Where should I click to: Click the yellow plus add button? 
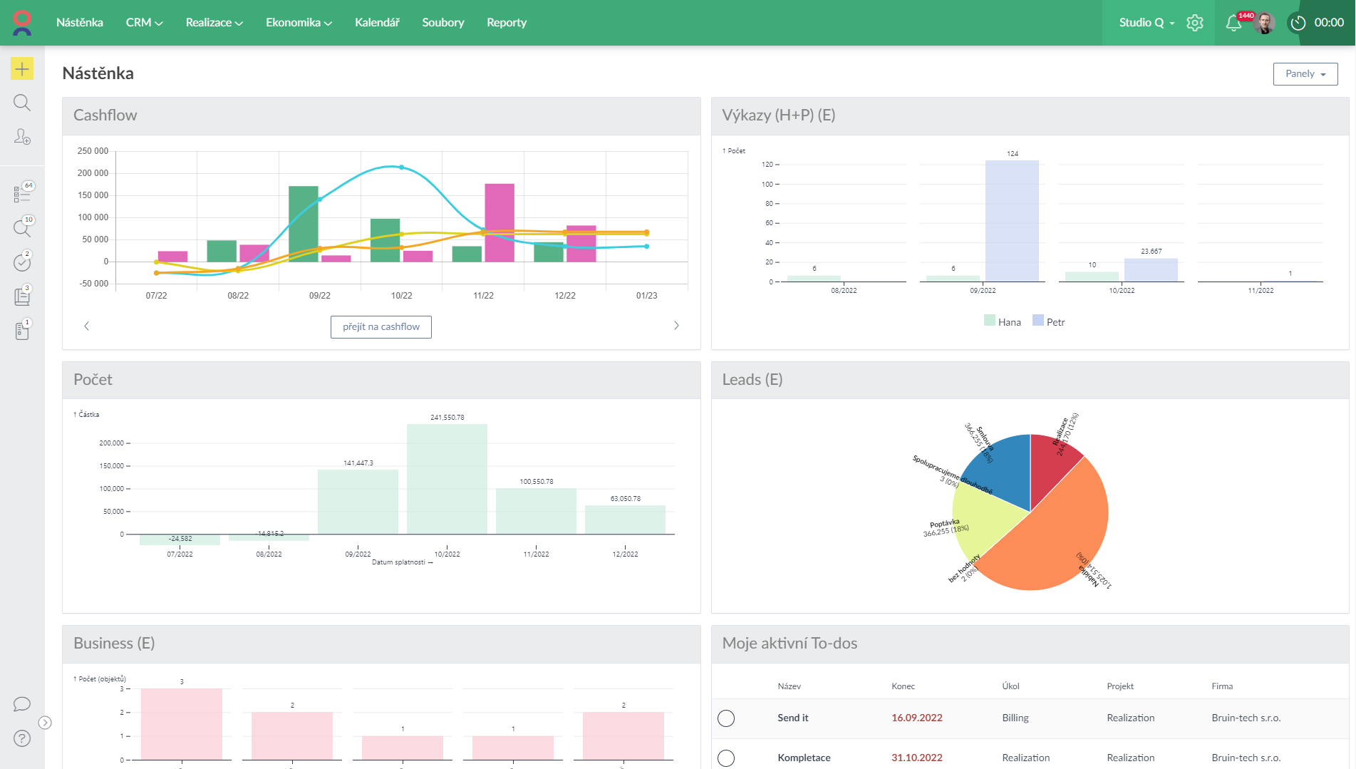coord(22,69)
